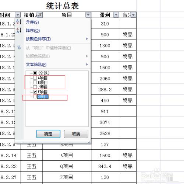
Task: Open the 盈利 column filter dropdown
Action: [116, 15]
